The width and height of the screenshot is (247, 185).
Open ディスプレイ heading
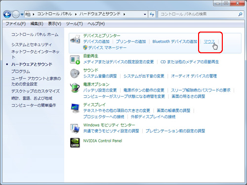pyautogui.click(x=94, y=105)
